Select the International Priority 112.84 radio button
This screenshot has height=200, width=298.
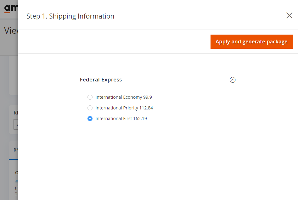pyautogui.click(x=90, y=108)
